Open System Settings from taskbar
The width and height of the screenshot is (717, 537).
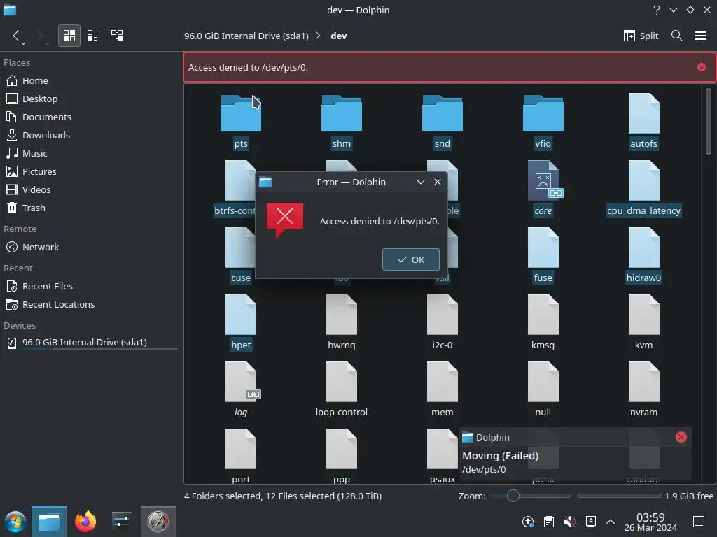121,522
